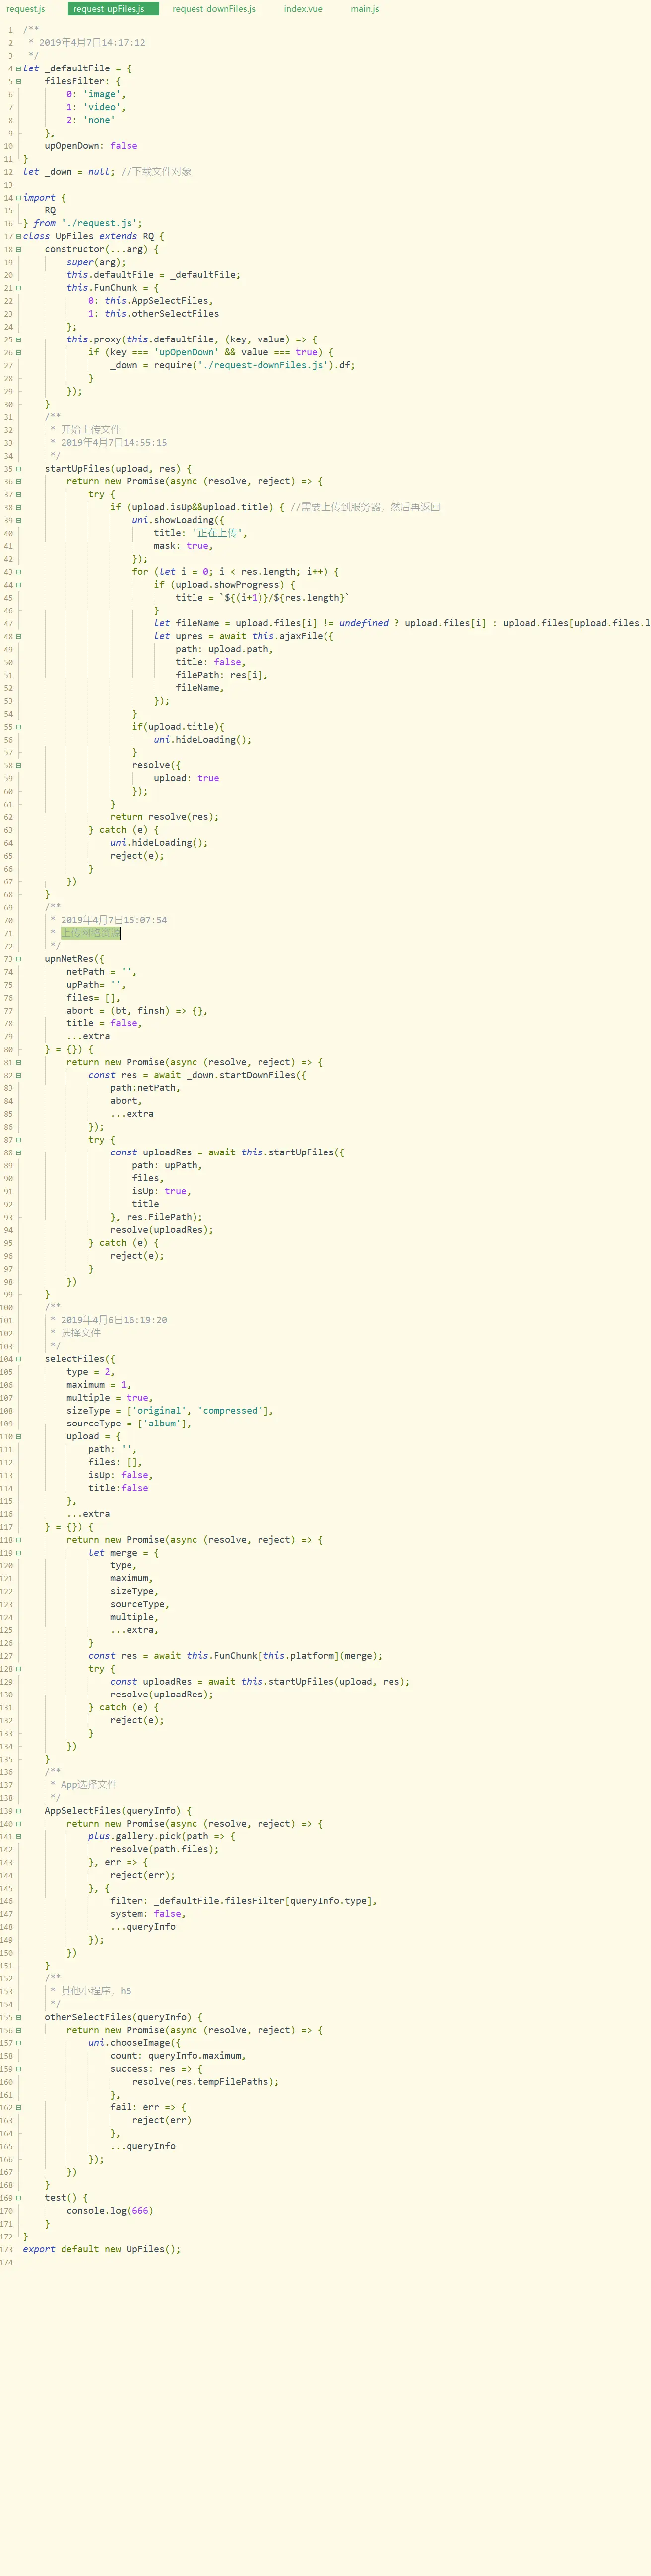Click "path:netPath," at line 83
This screenshot has width=651, height=2576.
tap(145, 1088)
